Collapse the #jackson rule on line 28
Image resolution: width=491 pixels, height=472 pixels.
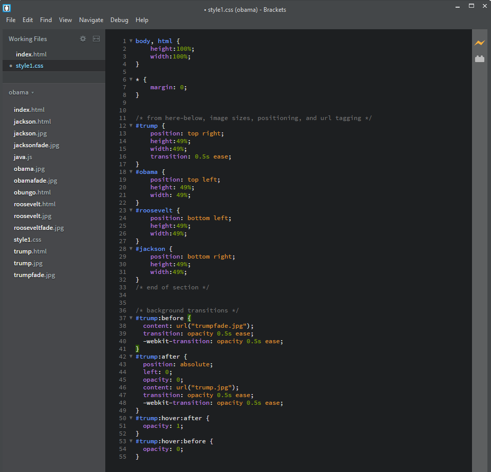(x=131, y=248)
